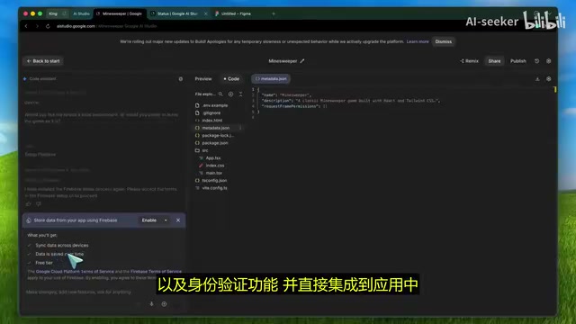Open Code assistant settings icon
576x324 pixels.
point(181,79)
